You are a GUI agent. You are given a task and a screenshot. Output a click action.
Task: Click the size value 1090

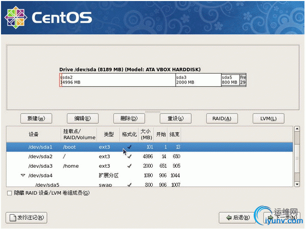coord(148,175)
